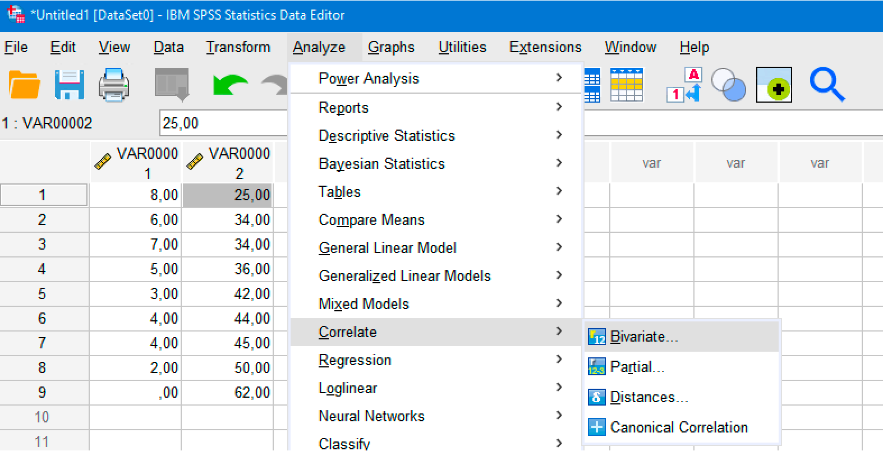This screenshot has width=883, height=451.
Task: Choose Distances... from Correlate submenu
Action: pos(681,397)
